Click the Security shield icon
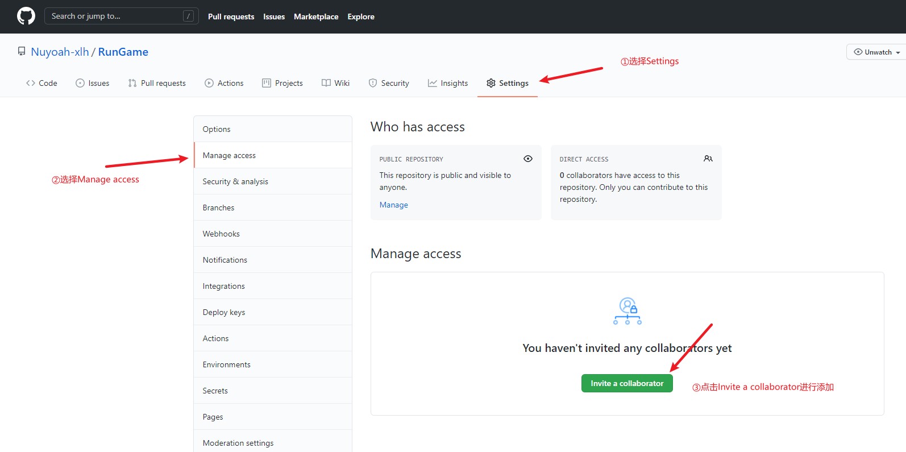The width and height of the screenshot is (906, 452). point(373,83)
